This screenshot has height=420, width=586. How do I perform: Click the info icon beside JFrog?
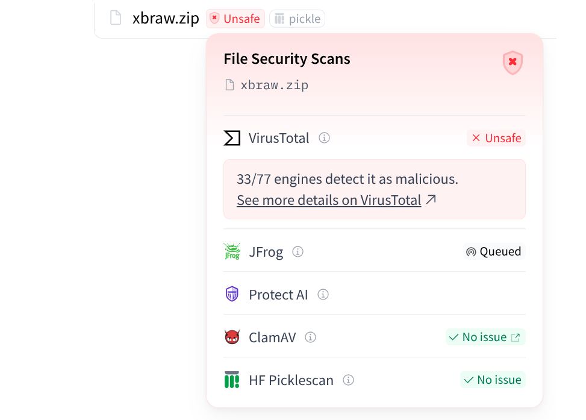(x=298, y=252)
